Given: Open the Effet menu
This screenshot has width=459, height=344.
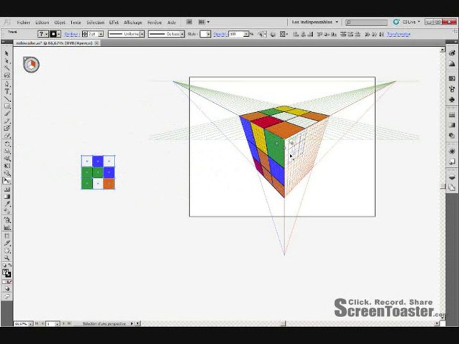Looking at the screenshot, I should point(114,22).
